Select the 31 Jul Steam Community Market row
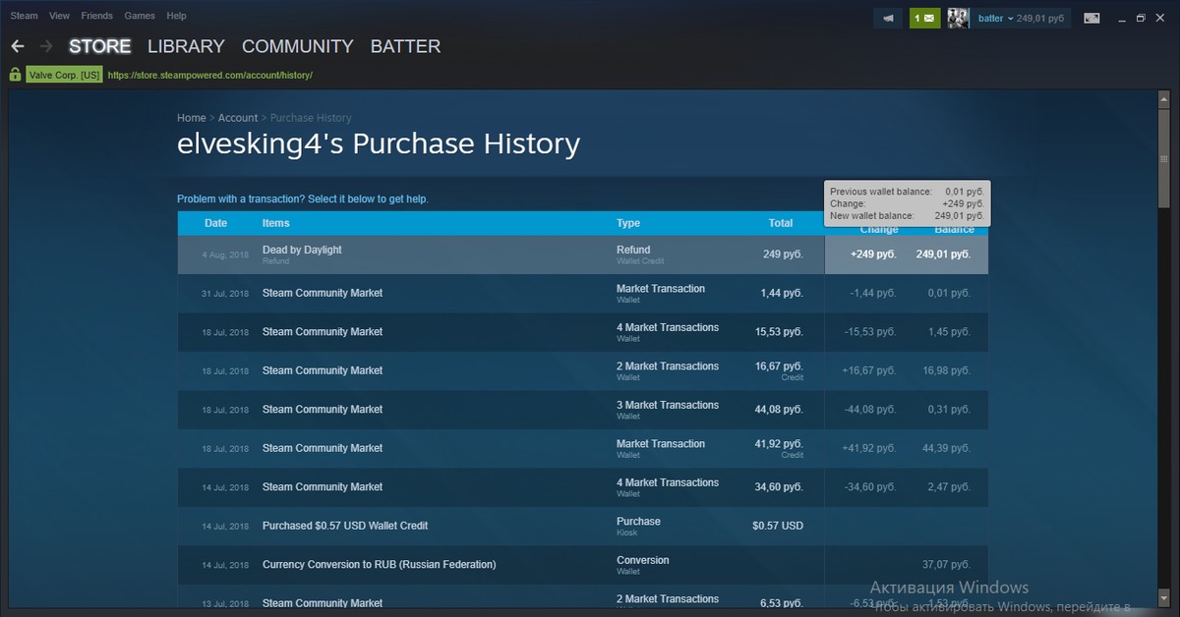 [583, 294]
